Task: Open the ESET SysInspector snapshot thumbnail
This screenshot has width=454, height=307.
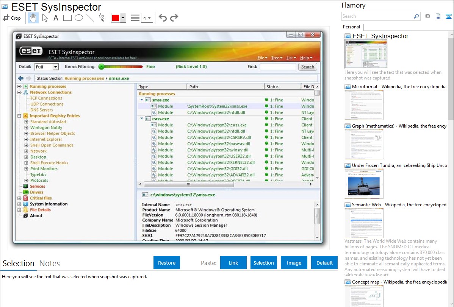Action: (366, 54)
